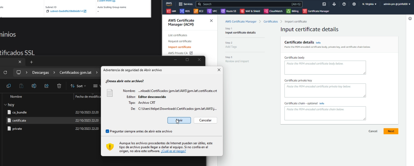Click the Fecha de modificación column header
The image size is (414, 166).
[x=87, y=97]
